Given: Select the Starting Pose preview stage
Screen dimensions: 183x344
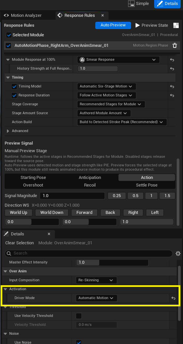Looking at the screenshot, I should [33, 178].
